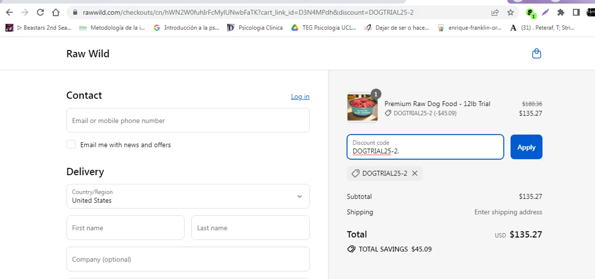Click the Premium Raw Dog Food product name

tap(437, 104)
